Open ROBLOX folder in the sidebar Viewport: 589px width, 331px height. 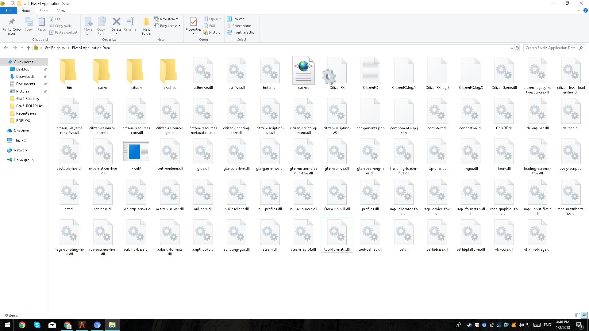tap(23, 121)
